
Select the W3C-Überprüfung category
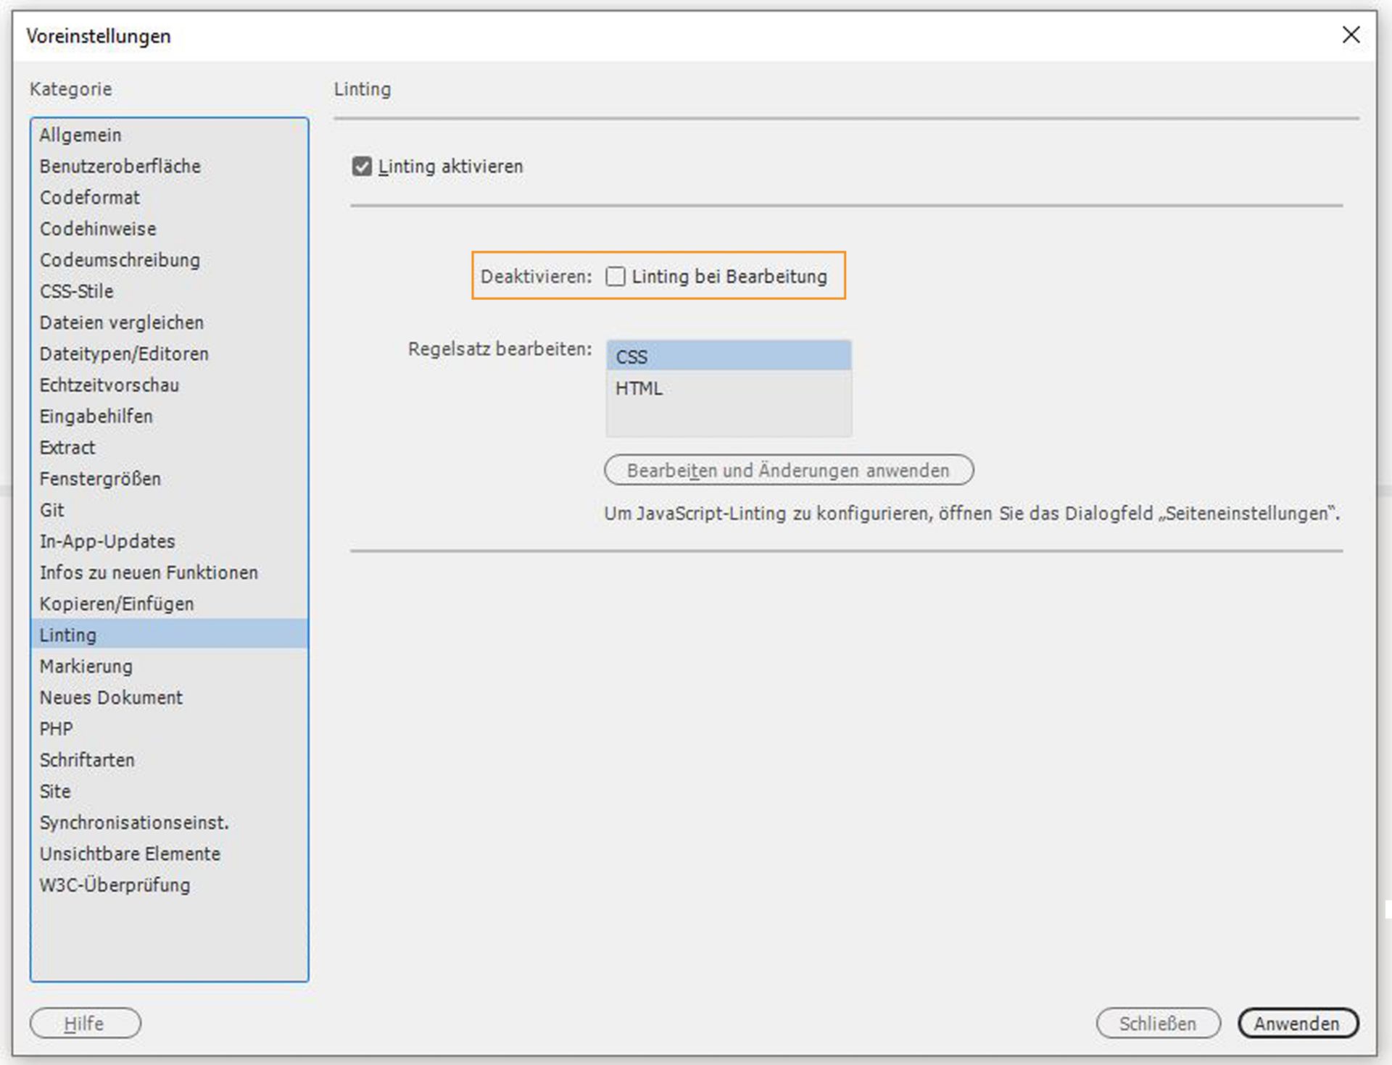coord(115,885)
